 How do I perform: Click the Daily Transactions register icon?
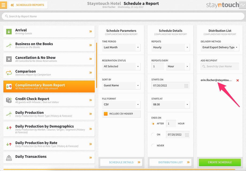click(x=9, y=158)
